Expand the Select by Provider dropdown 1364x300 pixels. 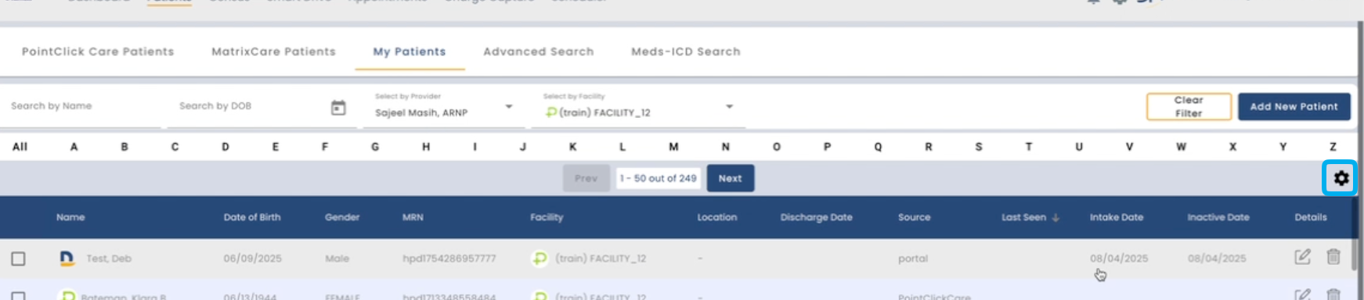point(509,106)
